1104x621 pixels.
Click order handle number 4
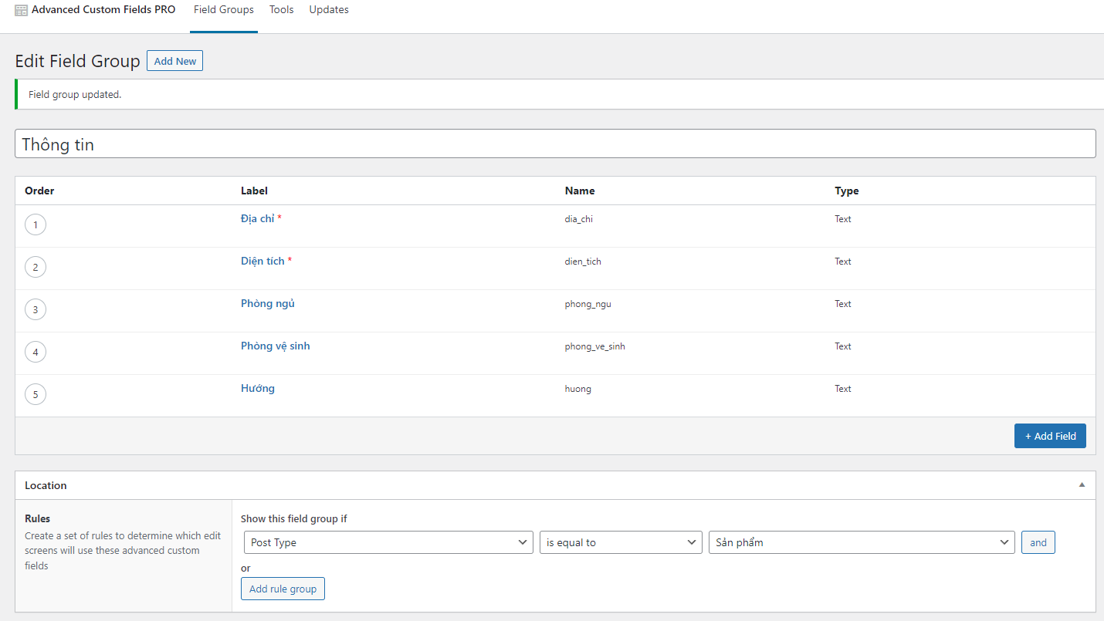coord(36,352)
